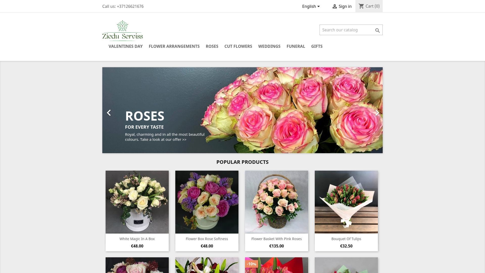
Task: Click the phone number +37126621676
Action: (130, 6)
